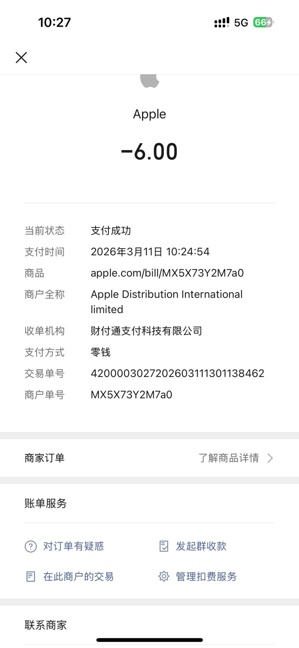Tap the 账单服务 section heading
This screenshot has height=648, width=299.
[x=46, y=504]
